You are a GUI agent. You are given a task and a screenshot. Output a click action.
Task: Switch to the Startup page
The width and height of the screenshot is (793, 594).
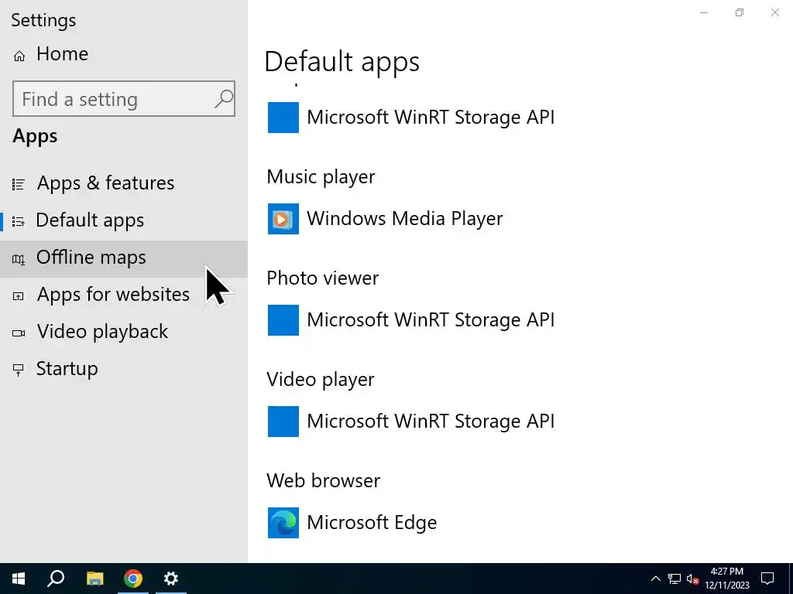click(67, 369)
